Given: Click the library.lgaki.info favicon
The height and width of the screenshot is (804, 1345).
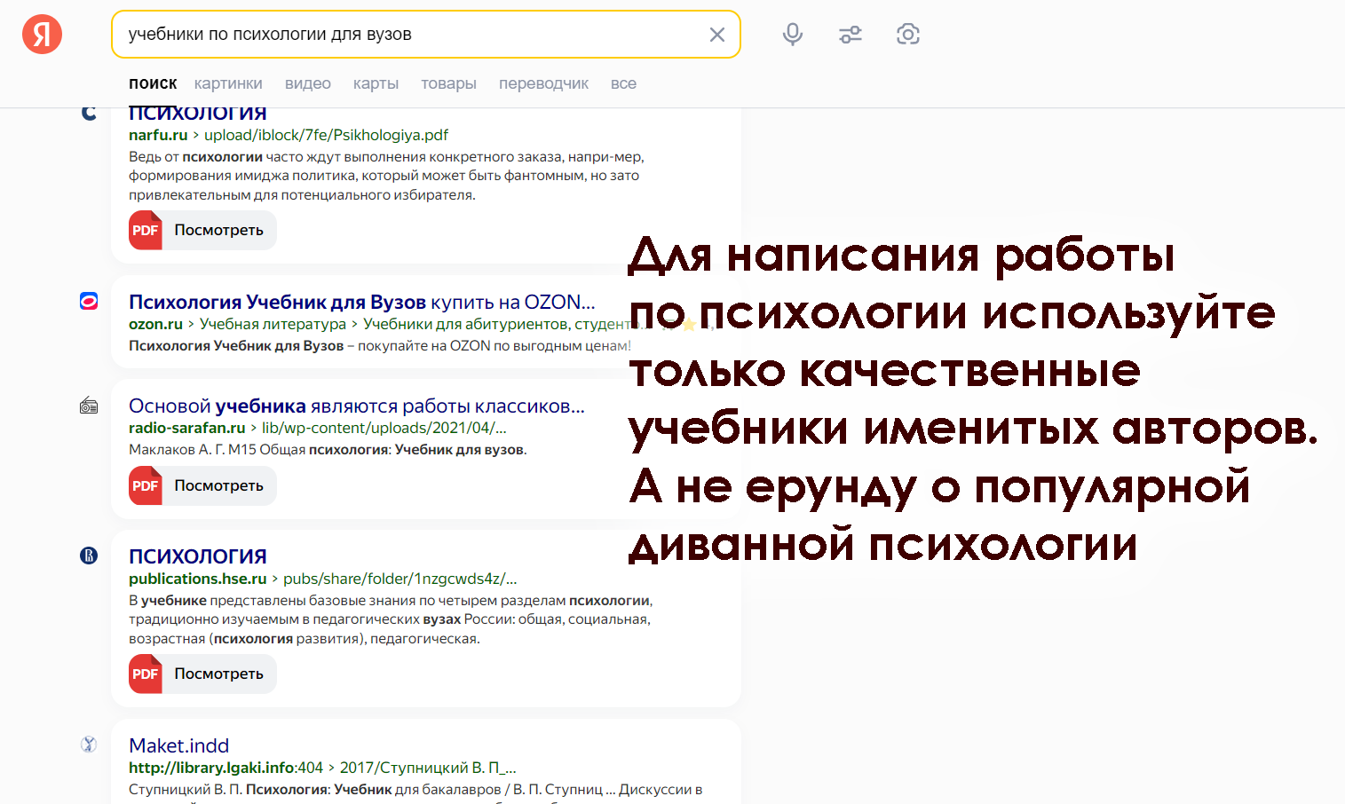Looking at the screenshot, I should tap(89, 745).
